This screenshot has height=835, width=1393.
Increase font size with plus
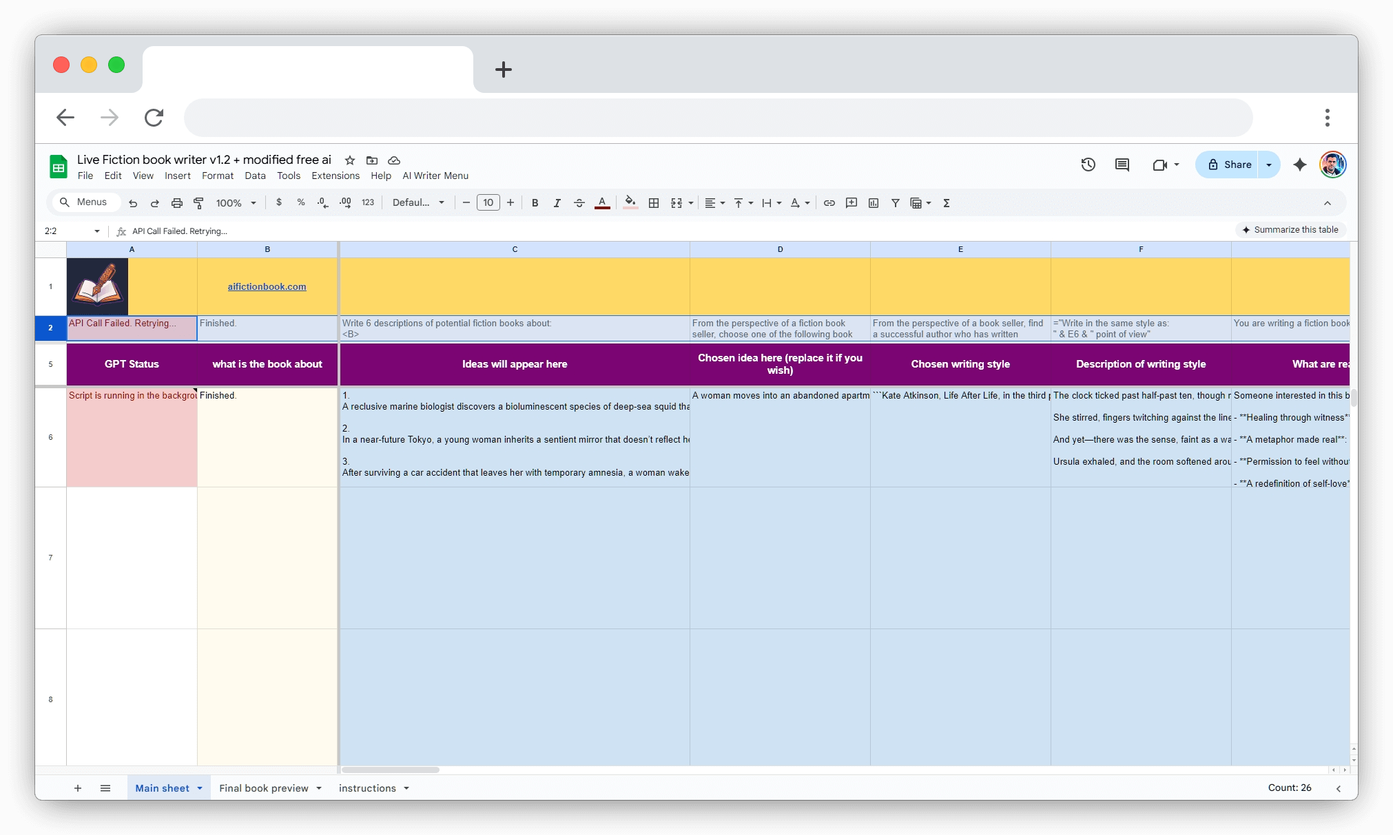coord(510,202)
